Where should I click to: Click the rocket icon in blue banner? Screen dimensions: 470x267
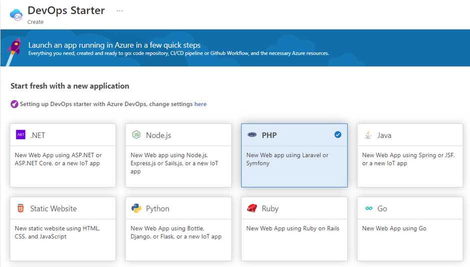[x=14, y=47]
